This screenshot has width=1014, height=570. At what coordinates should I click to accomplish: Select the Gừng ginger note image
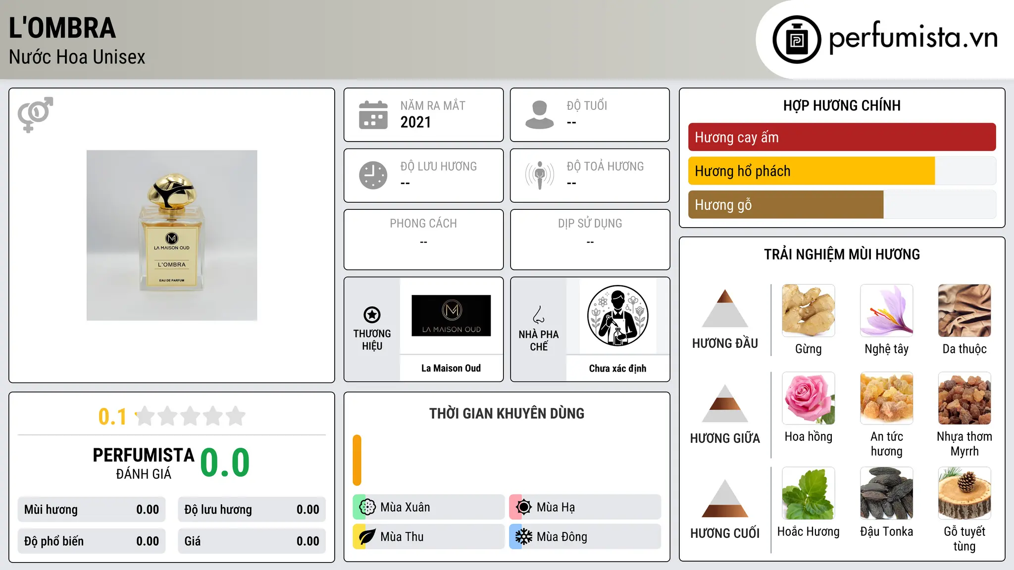(809, 311)
